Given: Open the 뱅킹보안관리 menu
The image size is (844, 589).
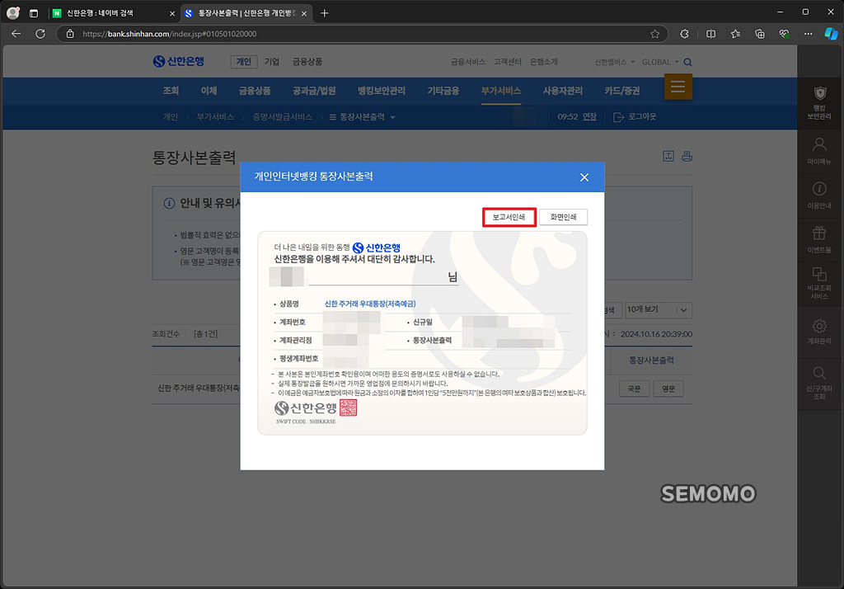Looking at the screenshot, I should 381,91.
